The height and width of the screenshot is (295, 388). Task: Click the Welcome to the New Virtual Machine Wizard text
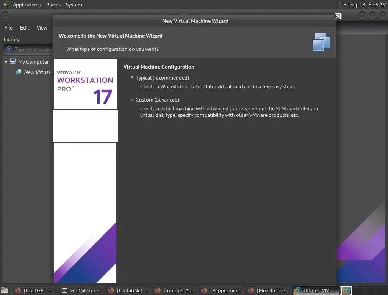(x=110, y=36)
